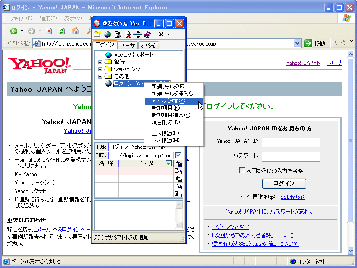Click the globe icon in @ろぐいん toolbar
This screenshot has width=357, height=268.
[x=108, y=34]
